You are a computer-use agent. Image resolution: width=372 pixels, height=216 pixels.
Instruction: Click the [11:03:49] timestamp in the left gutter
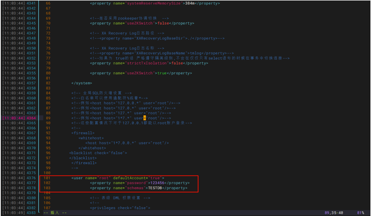coord(14,213)
